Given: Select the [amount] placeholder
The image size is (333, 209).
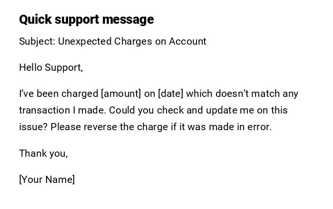Looking at the screenshot, I should [121, 94].
